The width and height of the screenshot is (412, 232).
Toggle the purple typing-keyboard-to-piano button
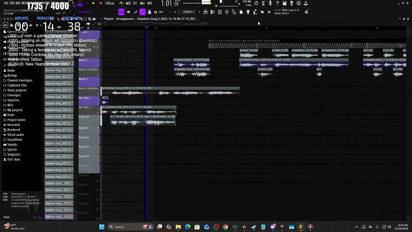pyautogui.click(x=121, y=12)
